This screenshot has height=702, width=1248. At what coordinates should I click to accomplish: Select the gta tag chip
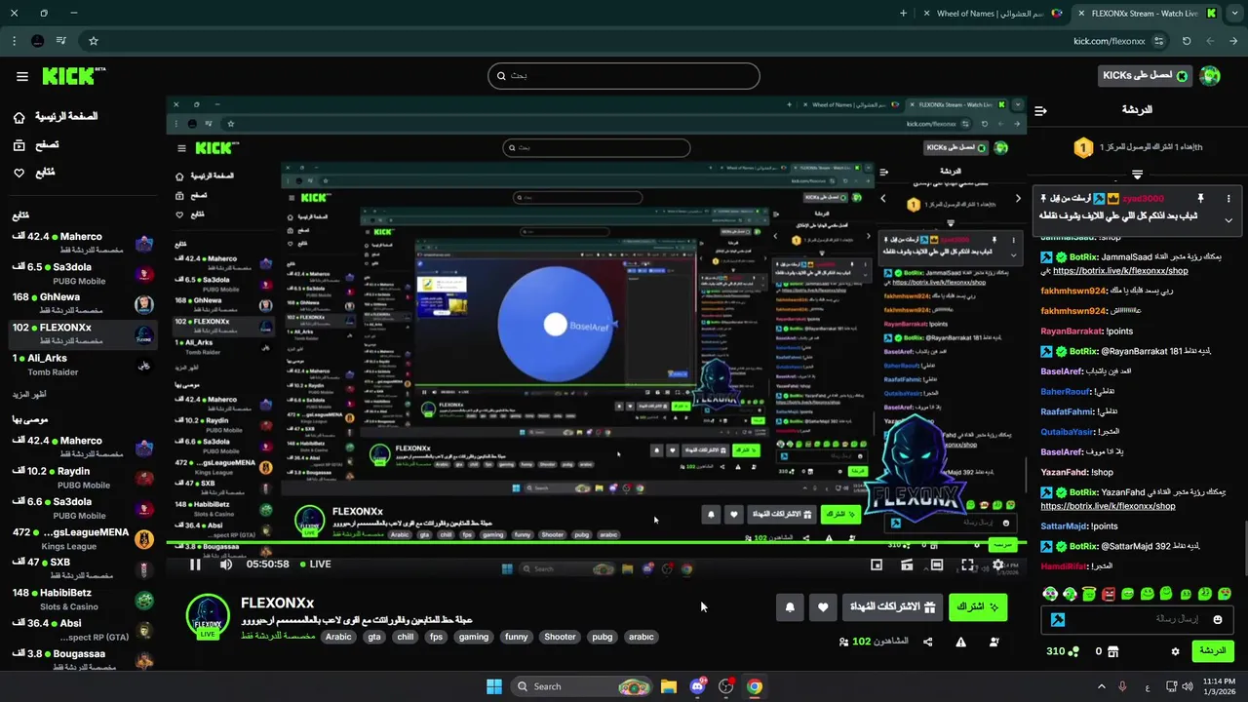click(x=374, y=637)
